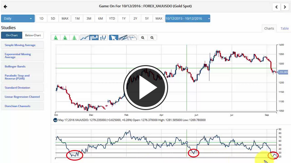Switch to candlestick chart type

(x=94, y=38)
